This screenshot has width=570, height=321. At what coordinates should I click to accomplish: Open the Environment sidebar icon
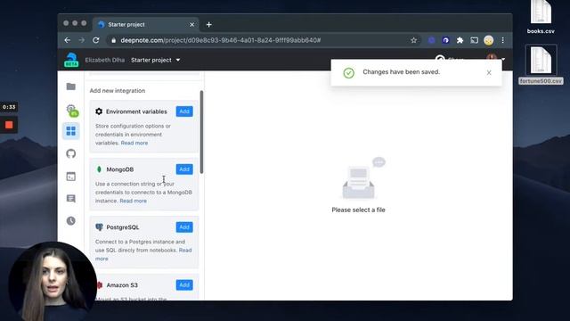[71, 110]
